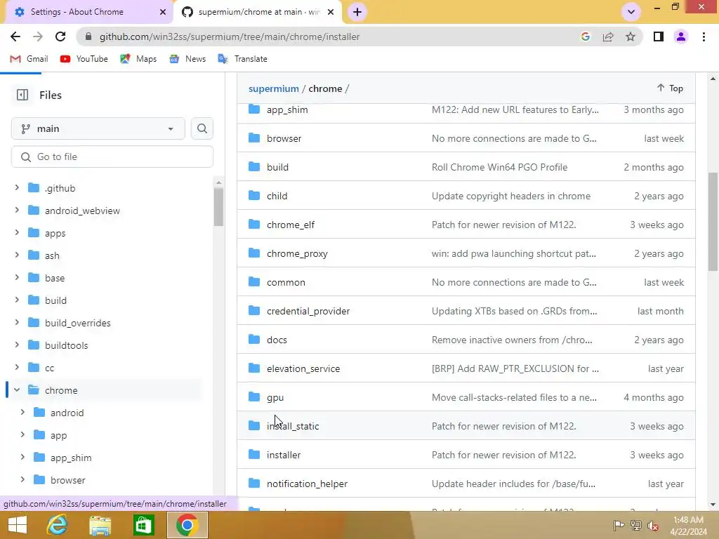The width and height of the screenshot is (719, 539).
Task: Click supermium breadcrumb link
Action: click(x=274, y=88)
